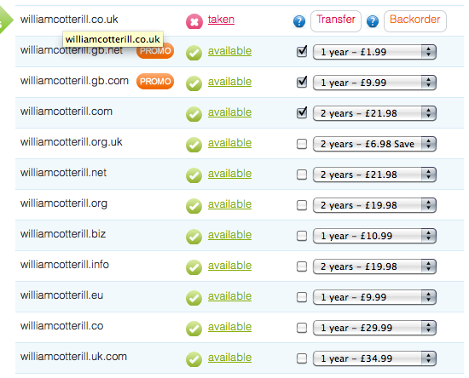Image resolution: width=469 pixels, height=378 pixels.
Task: Click the PROMO badge on williamcotterill.gb.com
Action: point(155,81)
